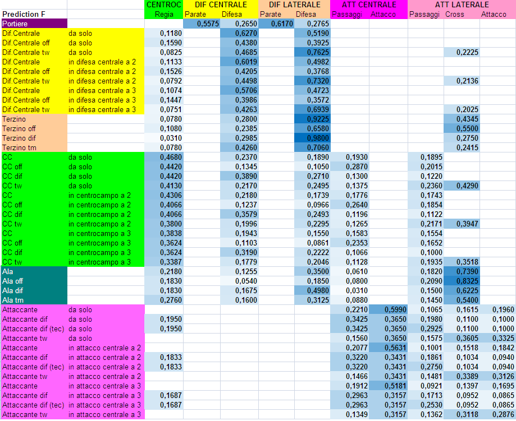Click Cross value 0,3947 in CC tw row

462,224
